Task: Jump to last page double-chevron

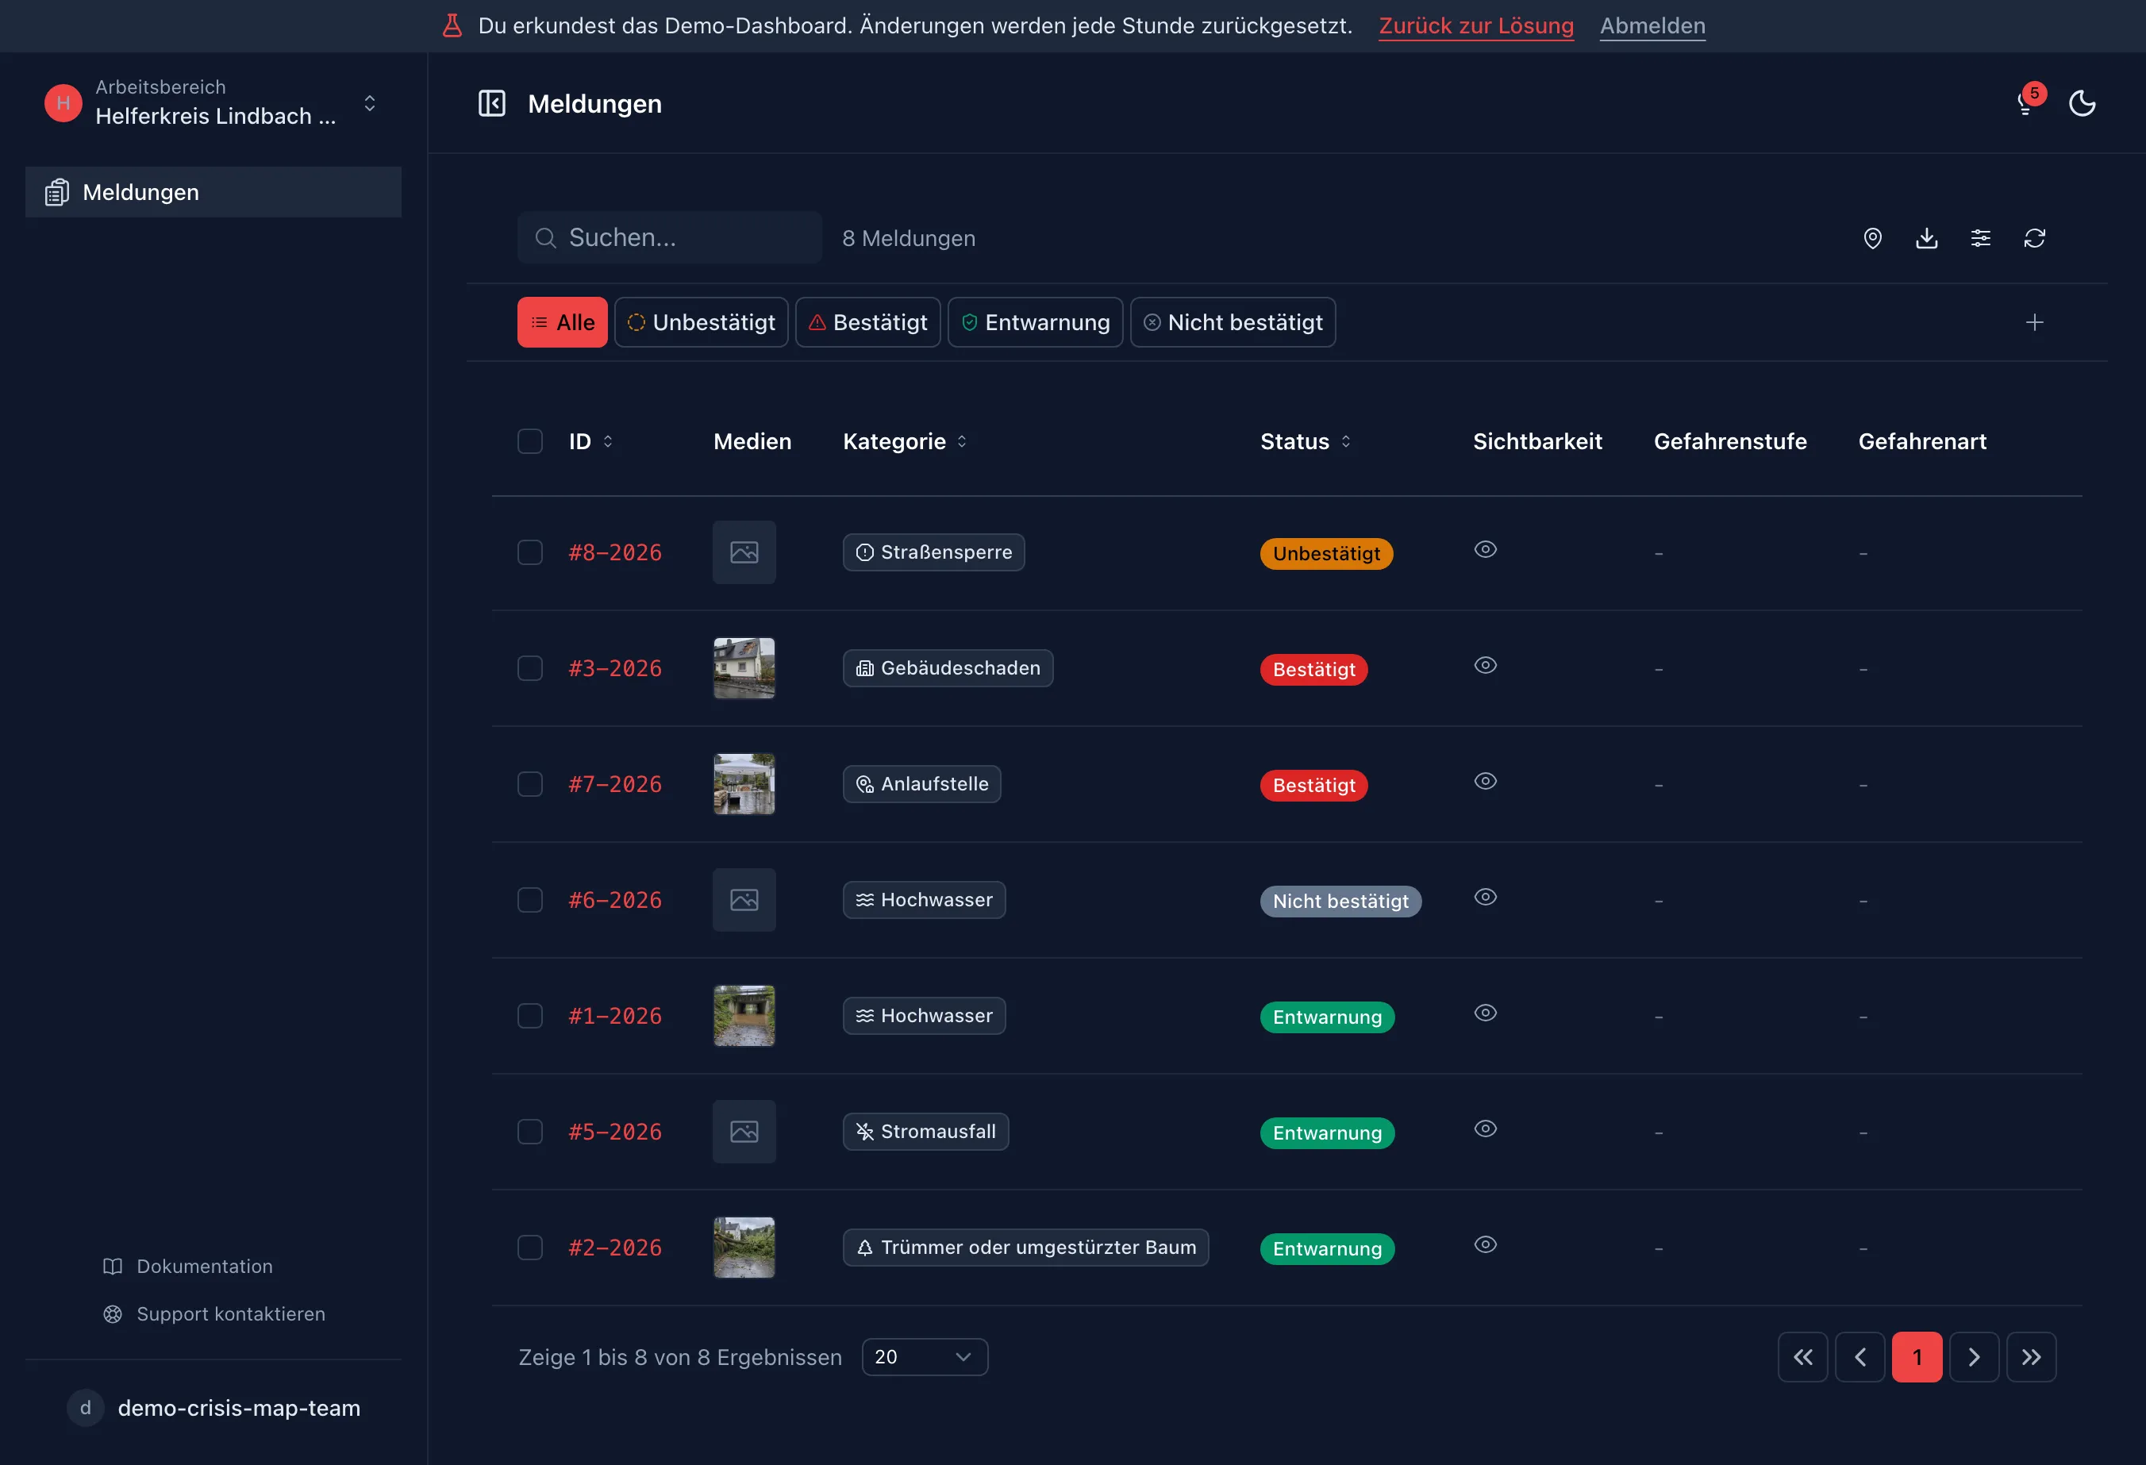Action: click(2032, 1357)
